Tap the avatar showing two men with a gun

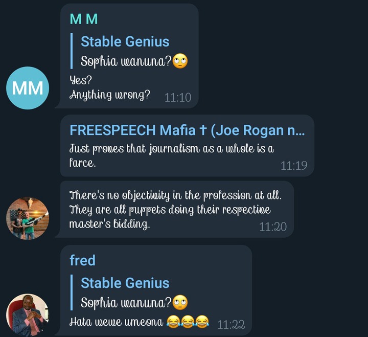click(28, 218)
